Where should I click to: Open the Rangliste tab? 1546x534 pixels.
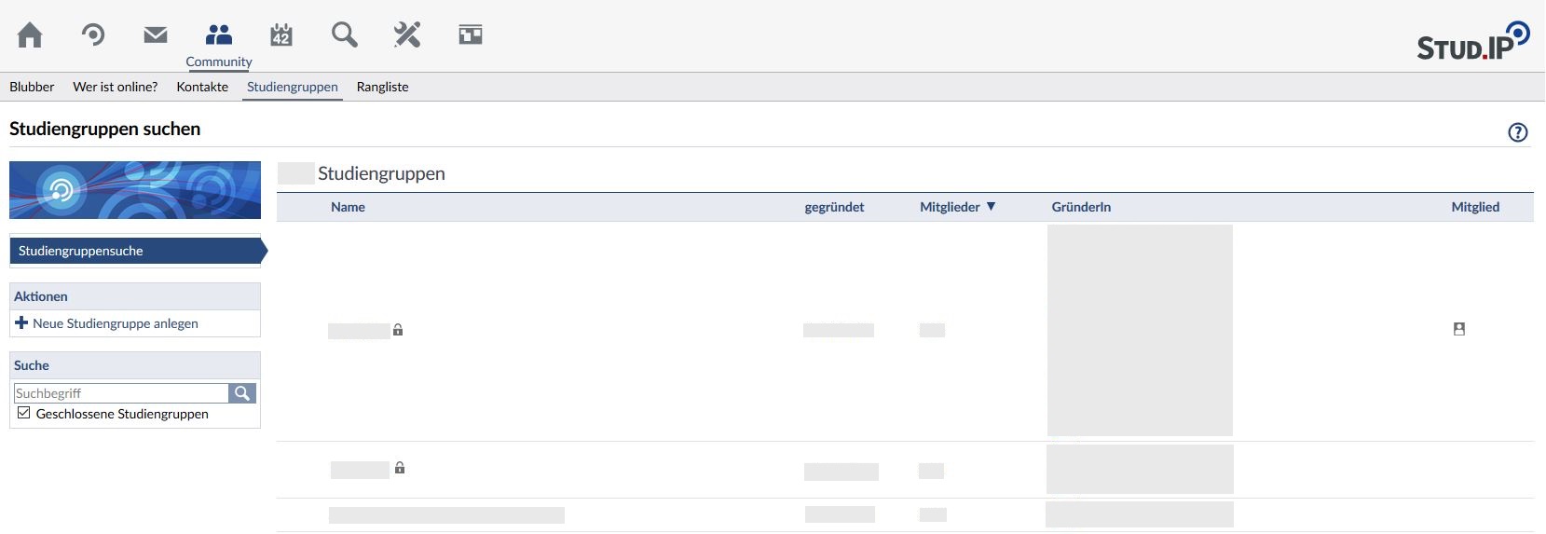[x=382, y=87]
